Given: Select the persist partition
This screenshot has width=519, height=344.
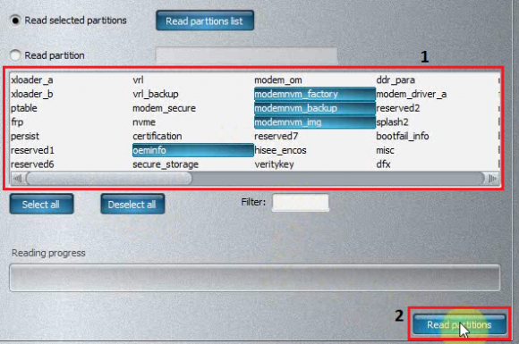Looking at the screenshot, I should coord(25,136).
